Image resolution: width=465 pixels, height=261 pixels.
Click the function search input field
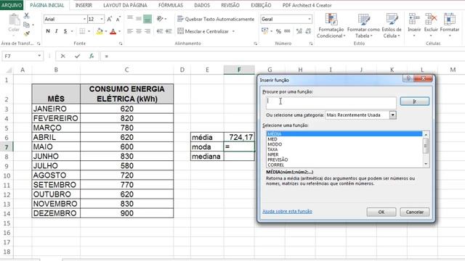[x=331, y=103]
